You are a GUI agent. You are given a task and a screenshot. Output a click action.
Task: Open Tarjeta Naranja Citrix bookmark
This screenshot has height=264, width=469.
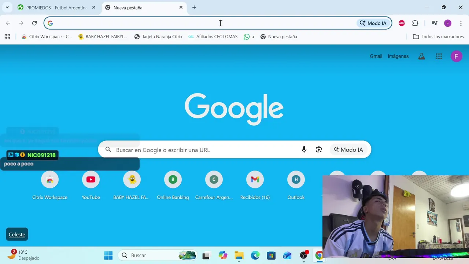click(158, 37)
